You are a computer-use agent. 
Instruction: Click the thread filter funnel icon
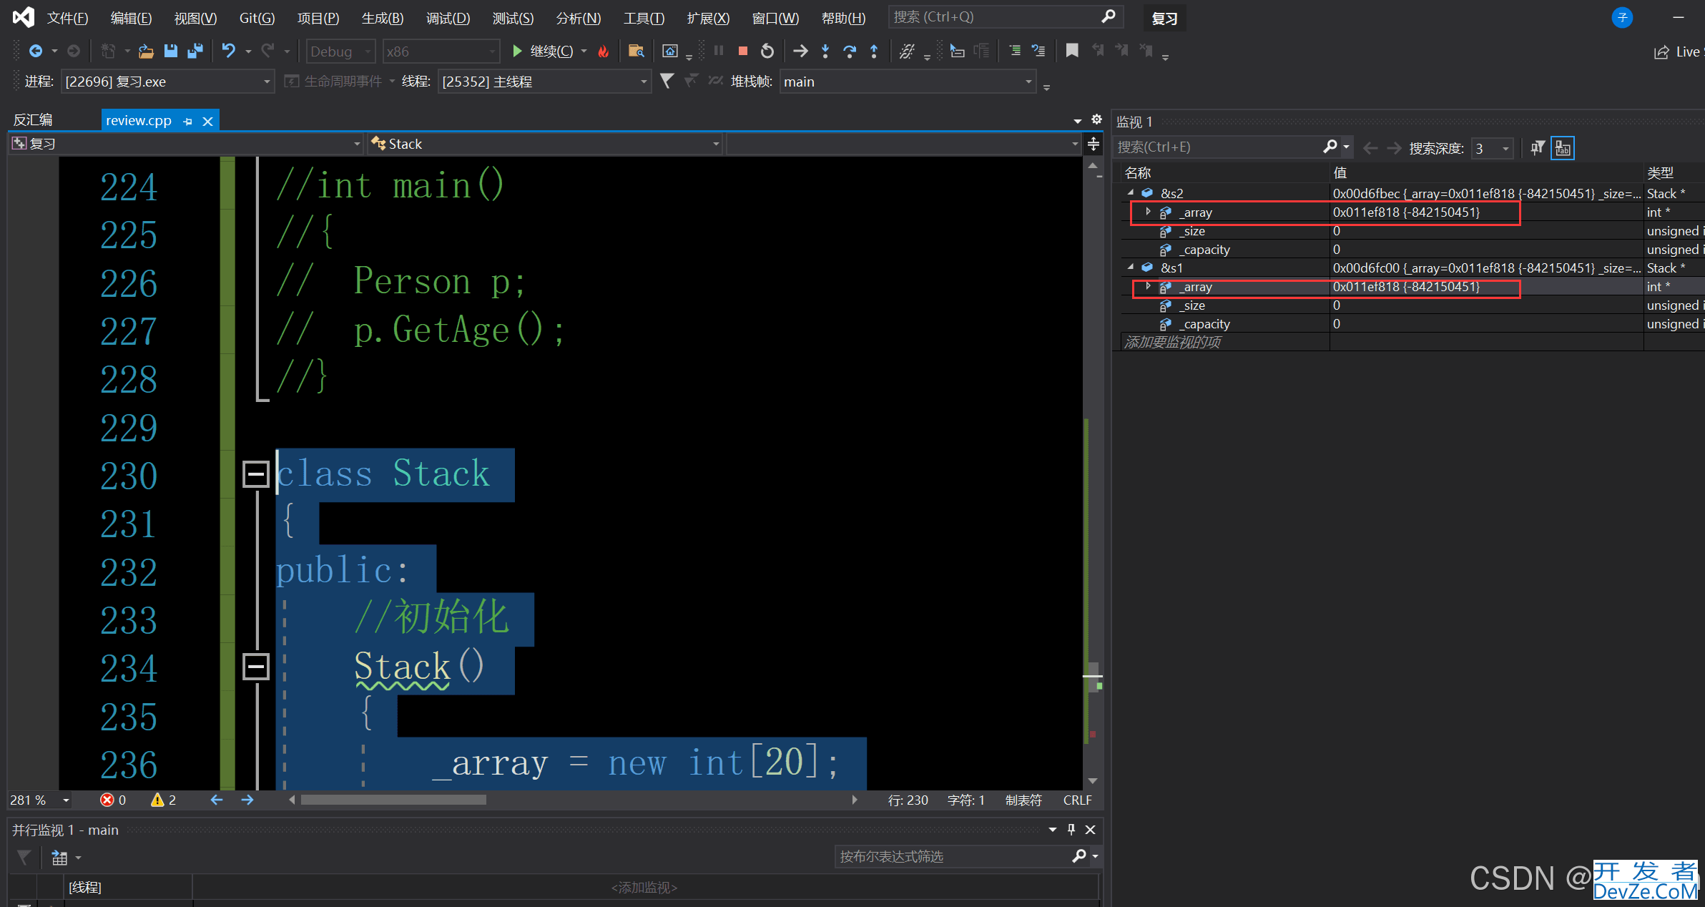coord(667,81)
